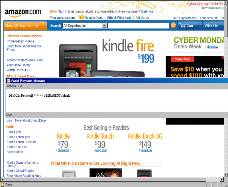Click the Sign in link

(x=63, y=11)
